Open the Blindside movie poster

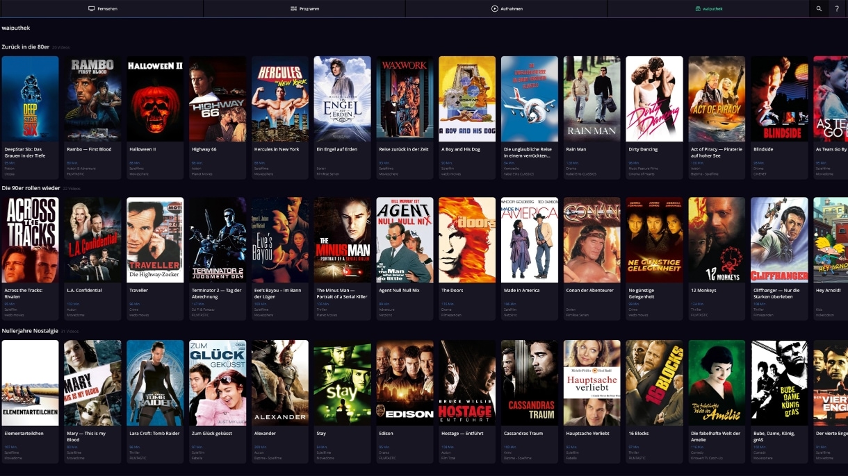(779, 99)
